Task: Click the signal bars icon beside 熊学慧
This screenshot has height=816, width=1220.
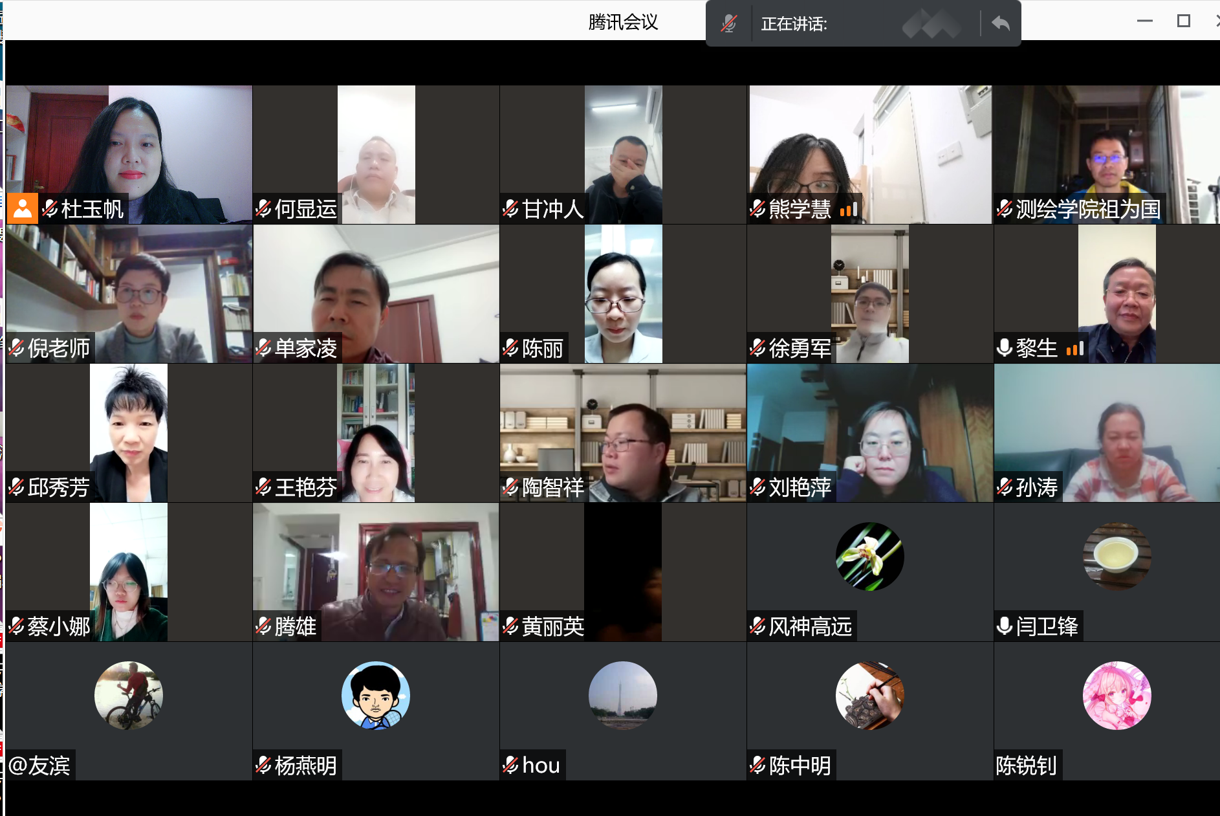Action: tap(848, 210)
